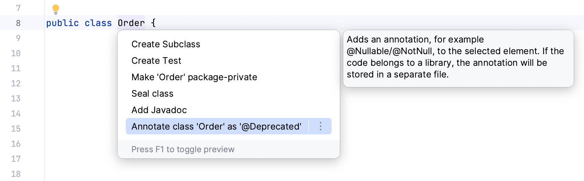Image resolution: width=584 pixels, height=181 pixels.
Task: Open the three-dot options beside Annotate action
Action: (320, 126)
